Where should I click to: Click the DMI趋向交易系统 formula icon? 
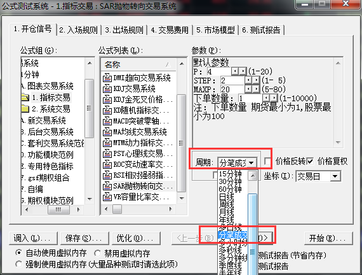click(107, 78)
